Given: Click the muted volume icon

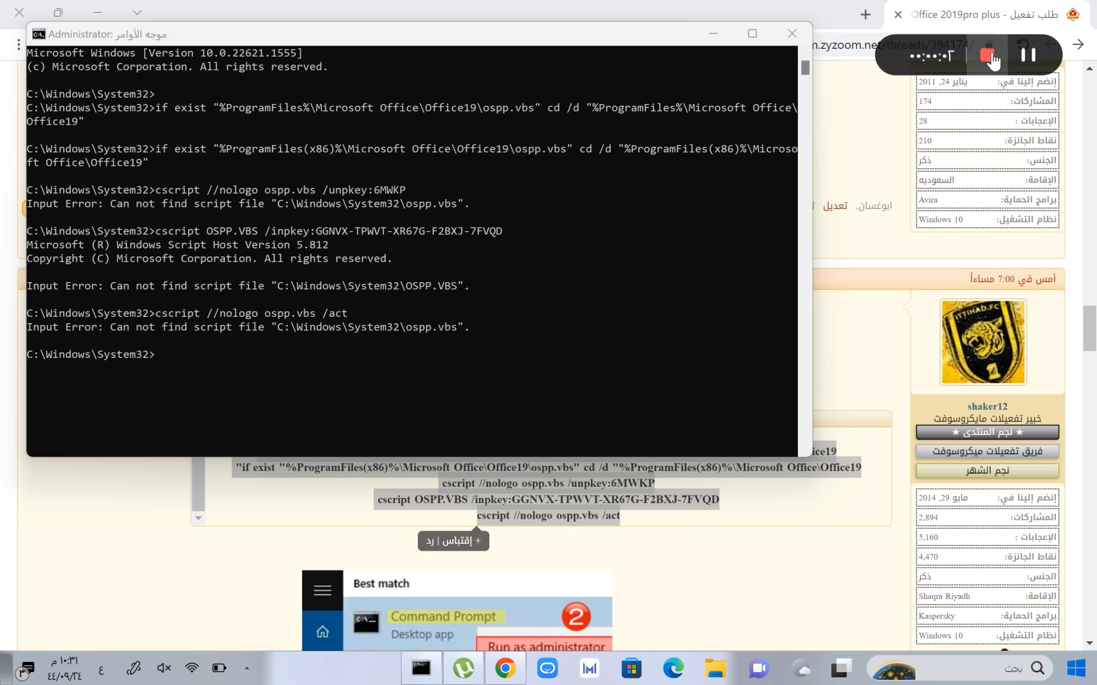Looking at the screenshot, I should click(x=164, y=668).
